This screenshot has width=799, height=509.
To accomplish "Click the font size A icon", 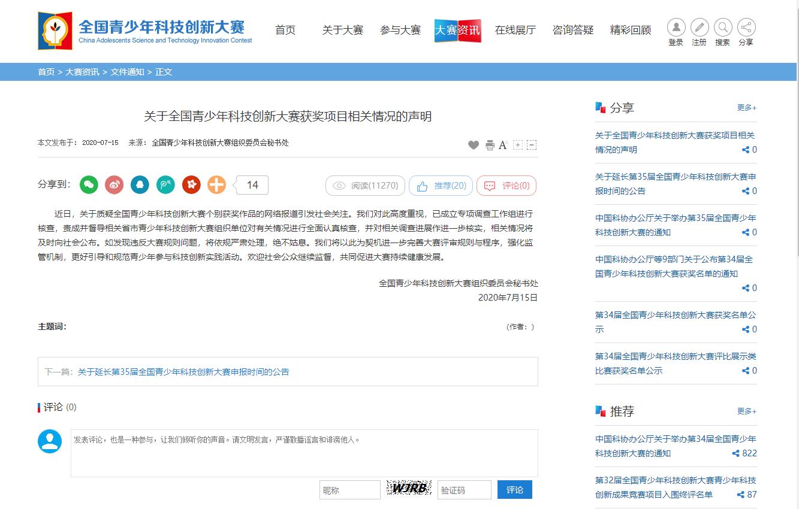I will 503,145.
